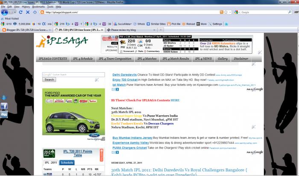Image resolution: width=299 pixels, height=176 pixels.
Task: Click the Search button in sidebar
Action: [x=49, y=80]
